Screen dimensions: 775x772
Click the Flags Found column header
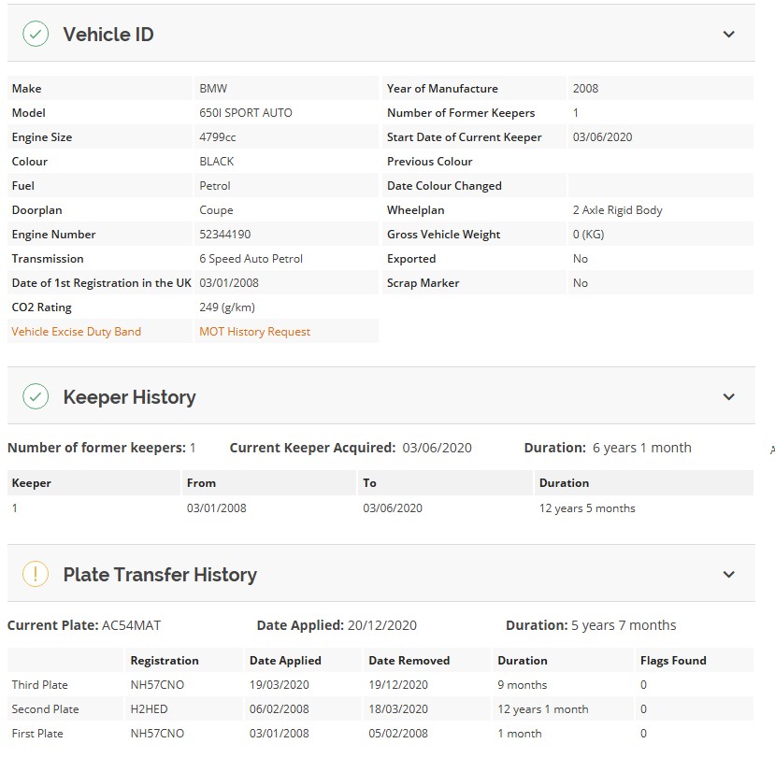[x=673, y=661]
